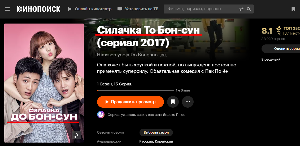Toggle the bookmark button next to play
Screen dimensions: 300x146
coord(173,102)
